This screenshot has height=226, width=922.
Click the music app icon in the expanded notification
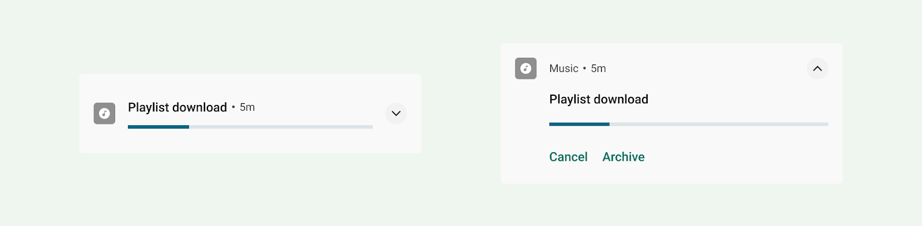[x=526, y=69]
